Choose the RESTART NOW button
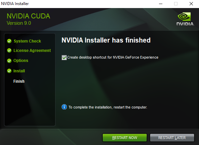The height and width of the screenshot is (145, 199). 125,138
